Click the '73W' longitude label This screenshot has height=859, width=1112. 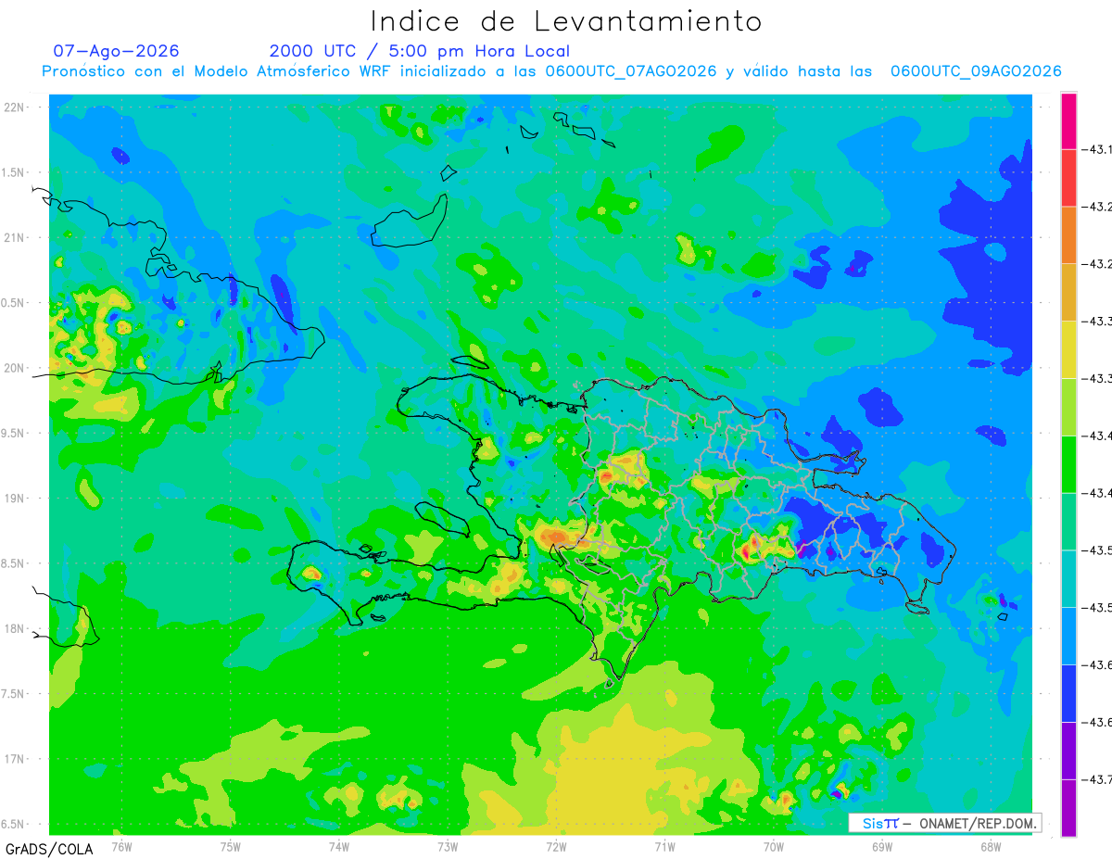pos(448,846)
